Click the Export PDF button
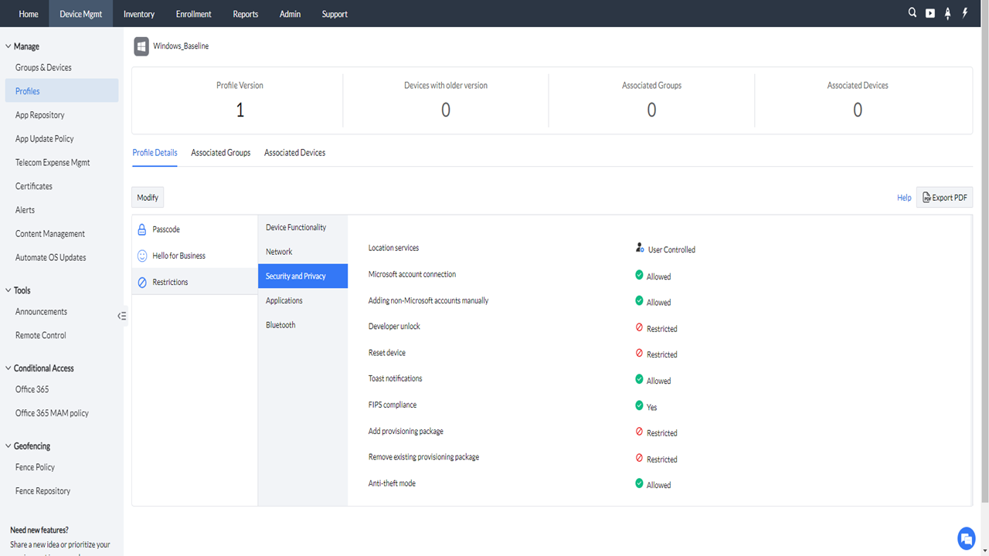 tap(944, 198)
